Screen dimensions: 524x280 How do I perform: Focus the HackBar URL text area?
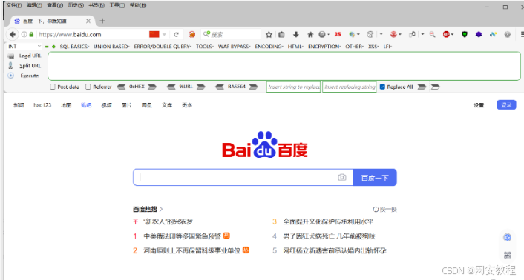point(284,66)
